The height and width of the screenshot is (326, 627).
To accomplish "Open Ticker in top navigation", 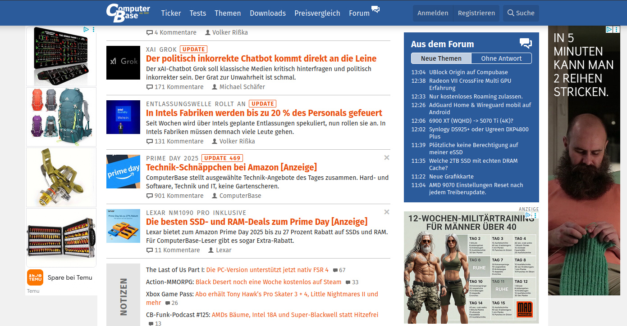I will tap(171, 13).
